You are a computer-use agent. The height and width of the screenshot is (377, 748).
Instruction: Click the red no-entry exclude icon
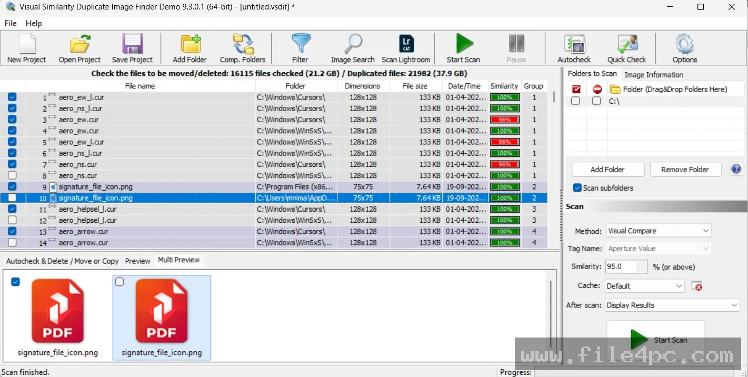click(x=597, y=89)
